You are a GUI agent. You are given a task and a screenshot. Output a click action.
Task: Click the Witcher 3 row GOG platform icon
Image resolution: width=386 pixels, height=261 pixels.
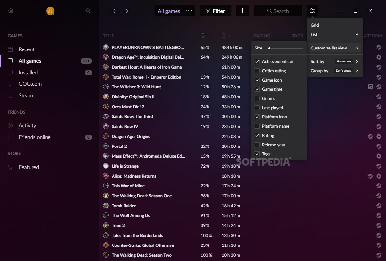[x=370, y=87]
